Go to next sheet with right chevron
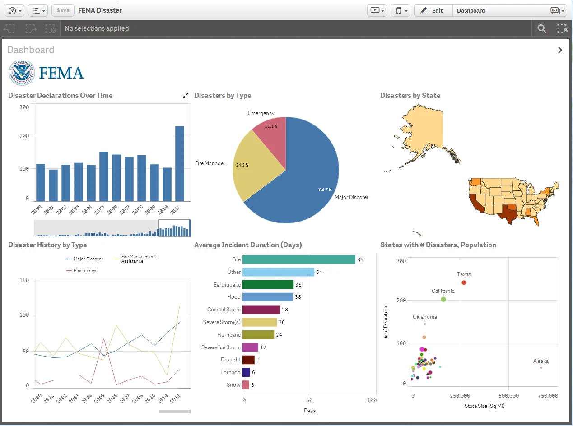This screenshot has width=573, height=426. tap(560, 50)
